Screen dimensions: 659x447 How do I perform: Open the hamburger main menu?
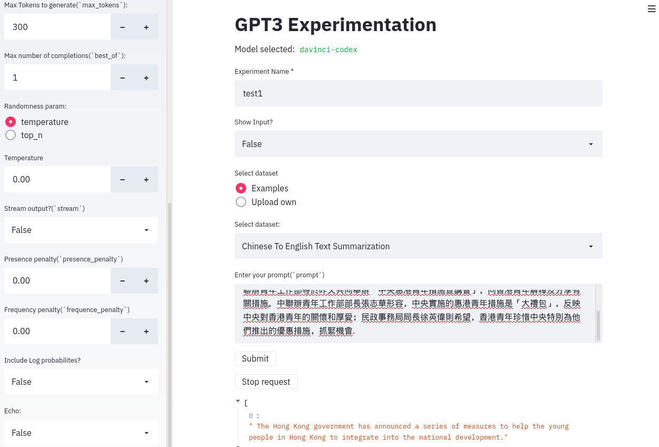click(652, 8)
